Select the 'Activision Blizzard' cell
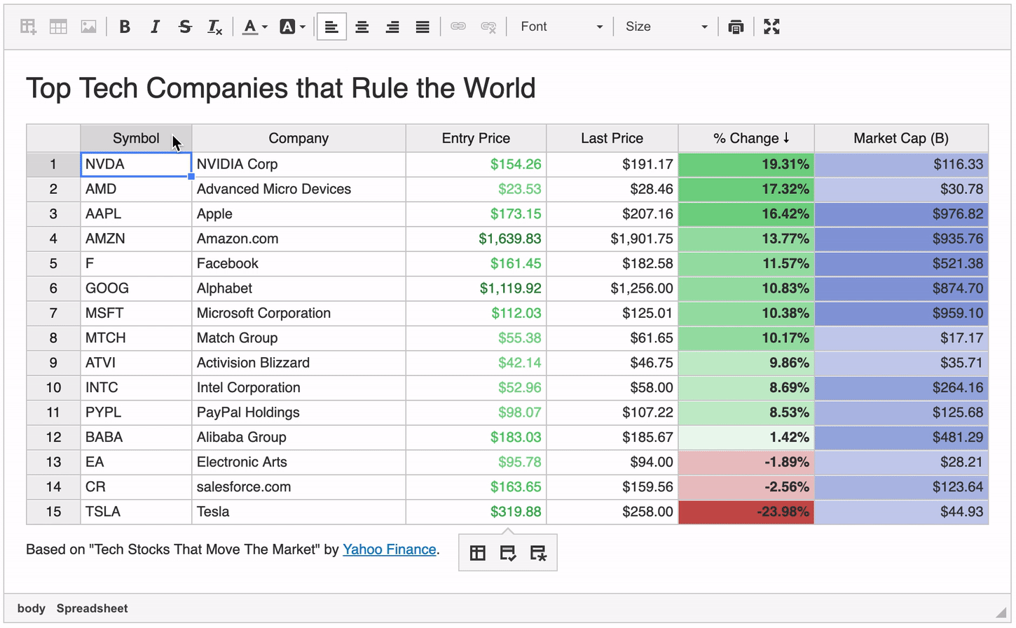 [298, 363]
